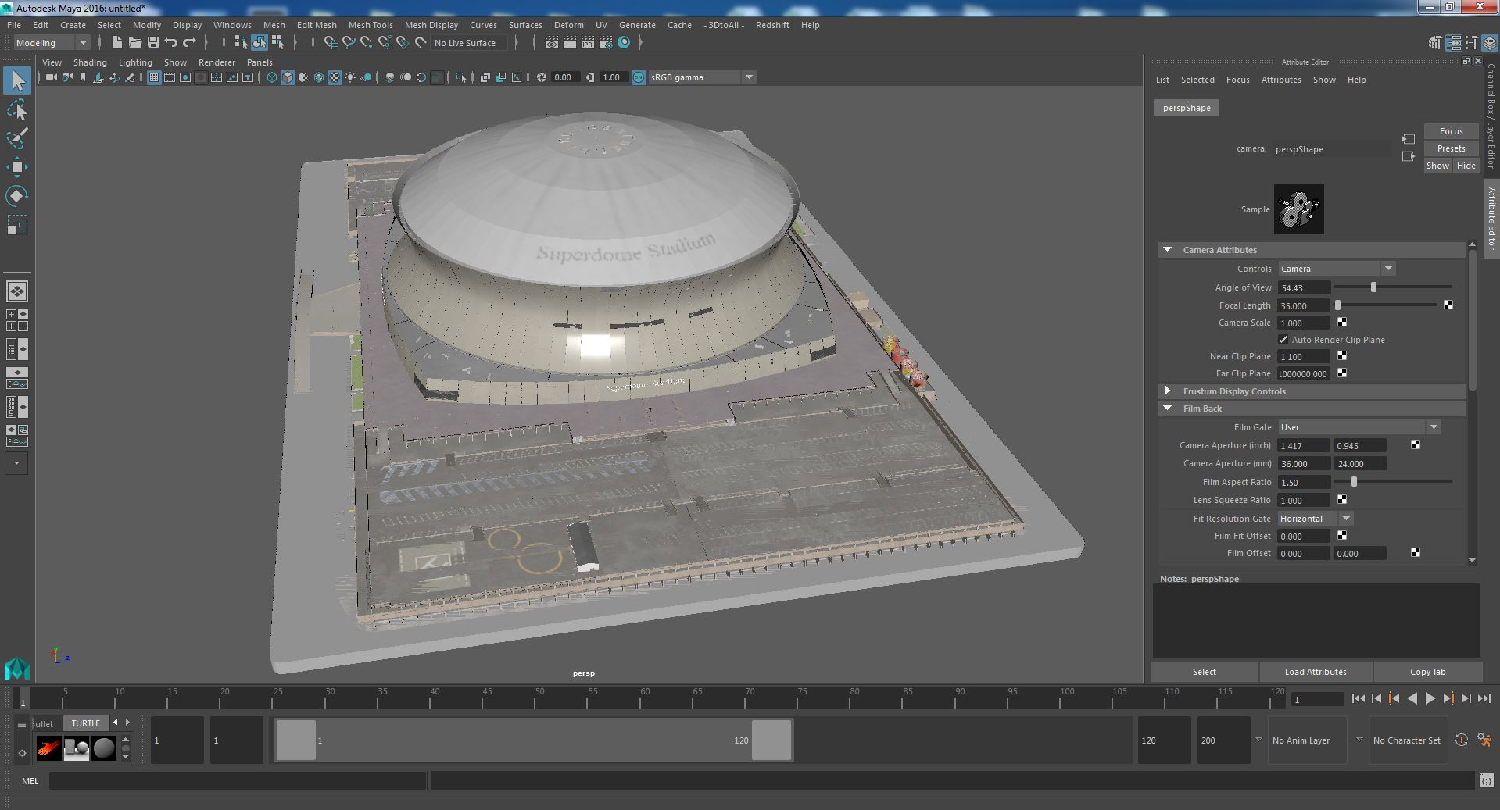The image size is (1500, 810).
Task: Open the Fit Resolution Gate dropdown
Action: coord(1316,519)
